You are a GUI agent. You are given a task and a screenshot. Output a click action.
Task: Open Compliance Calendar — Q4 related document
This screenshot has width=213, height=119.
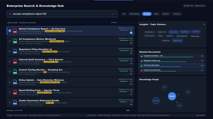tap(172, 56)
